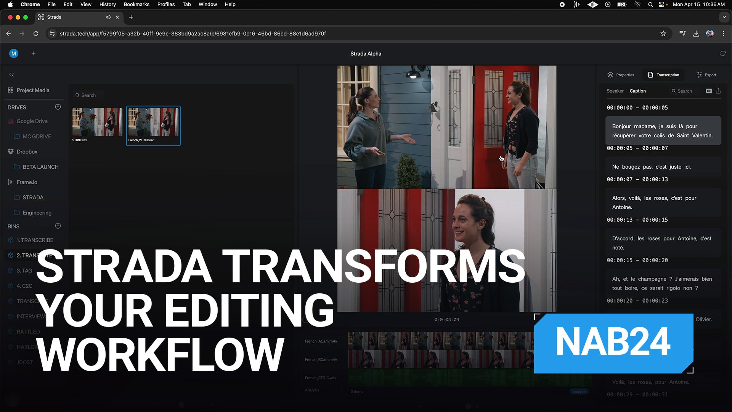Add a new drive with plus icon

(58, 107)
